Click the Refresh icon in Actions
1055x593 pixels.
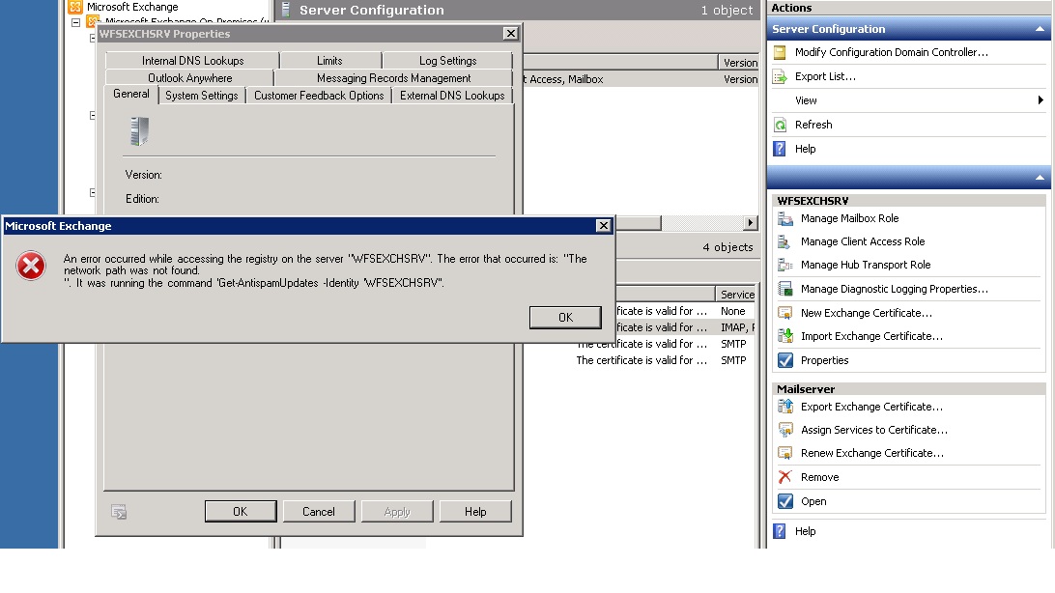click(x=780, y=125)
